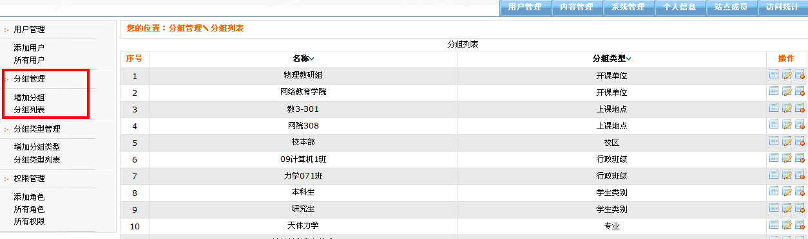Viewport: 808px width, 239px height.
Task: Sort by 名称 column arrow
Action: pyautogui.click(x=312, y=59)
